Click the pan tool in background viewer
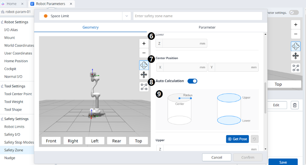The image size is (306, 165). pyautogui.click(x=295, y=56)
